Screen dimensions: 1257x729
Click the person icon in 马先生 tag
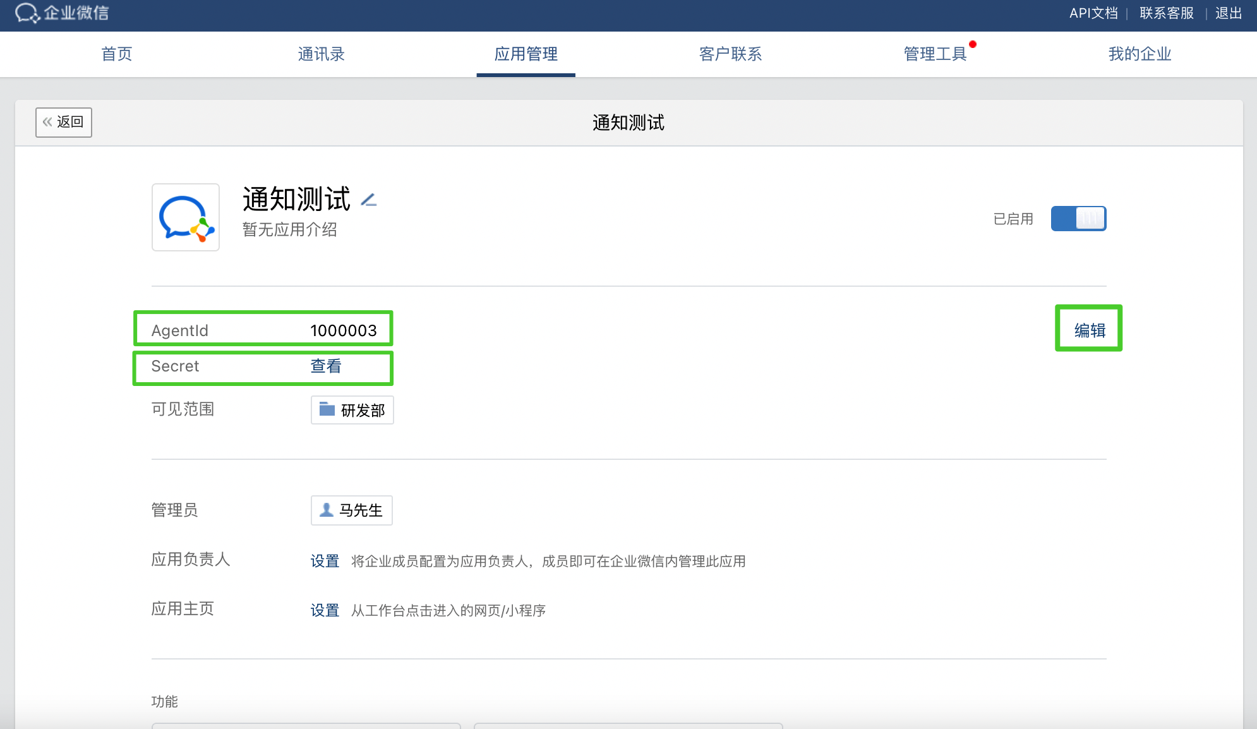(x=326, y=510)
